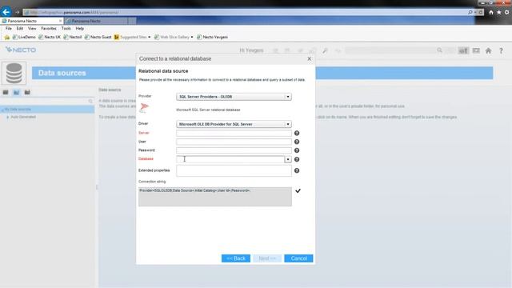This screenshot has height=288, width=512.
Task: Click the Next button in dialog
Action: click(267, 258)
